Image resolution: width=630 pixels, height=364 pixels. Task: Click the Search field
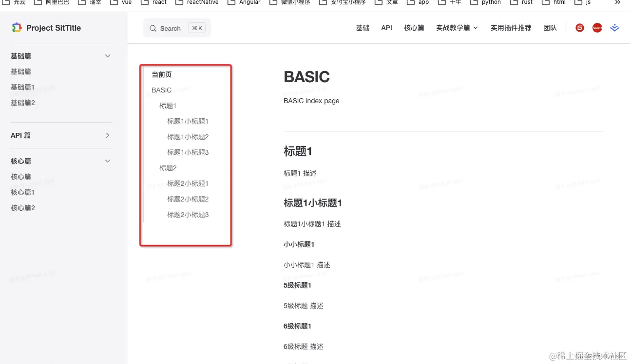[177, 28]
